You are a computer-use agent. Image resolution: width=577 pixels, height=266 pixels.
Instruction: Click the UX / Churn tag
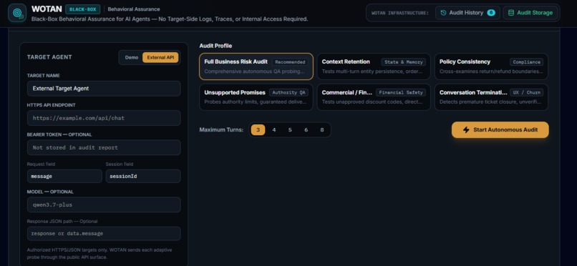(527, 92)
